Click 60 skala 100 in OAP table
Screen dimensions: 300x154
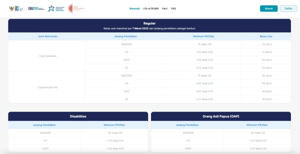point(258,133)
